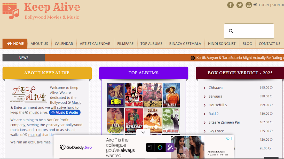Open the CONTACT US menu item
This screenshot has width=284, height=159.
[270, 44]
